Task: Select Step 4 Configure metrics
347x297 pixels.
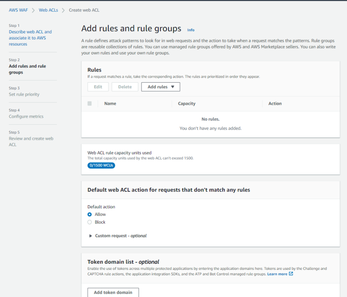Action: pos(26,116)
